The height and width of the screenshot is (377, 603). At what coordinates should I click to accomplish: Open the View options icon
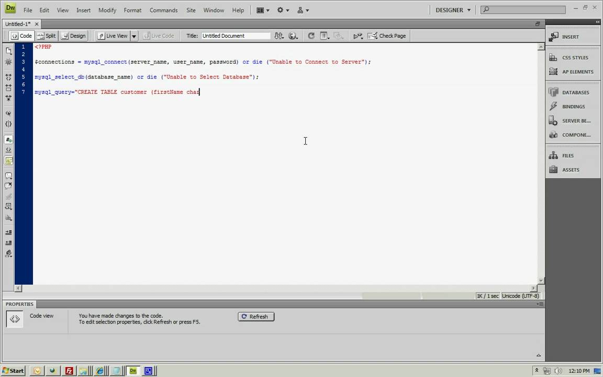325,36
